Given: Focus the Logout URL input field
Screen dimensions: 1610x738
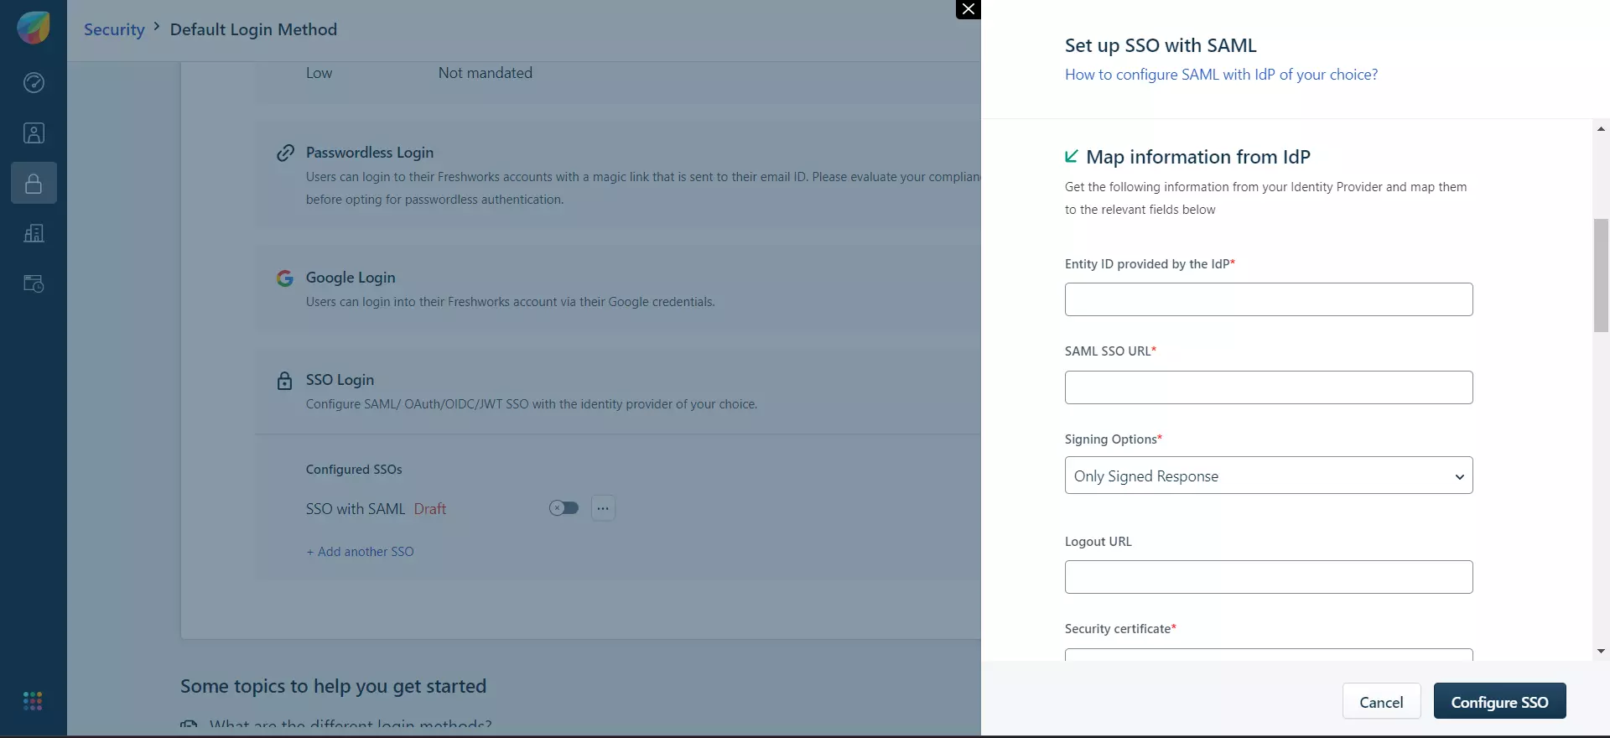Looking at the screenshot, I should coord(1269,577).
